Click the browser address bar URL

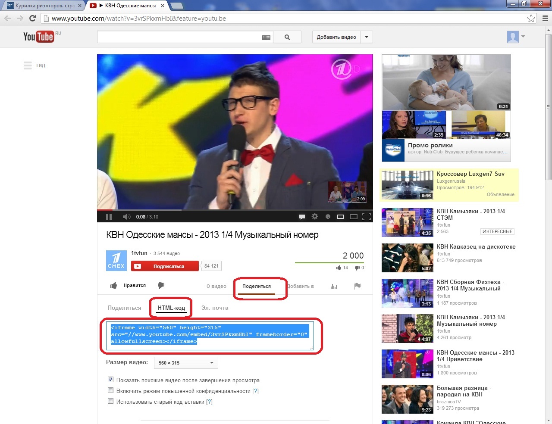(x=139, y=19)
